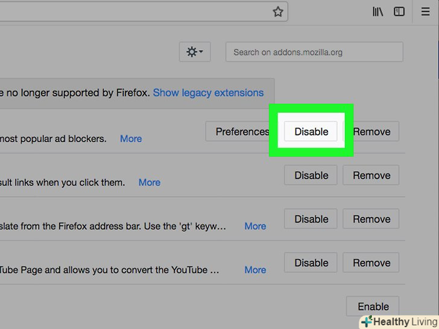Open Show legacy extensions link

click(208, 93)
